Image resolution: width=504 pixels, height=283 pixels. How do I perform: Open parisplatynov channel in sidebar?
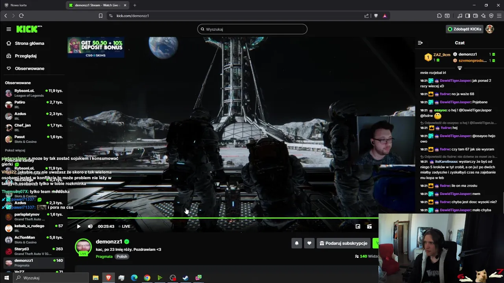pyautogui.click(x=34, y=217)
